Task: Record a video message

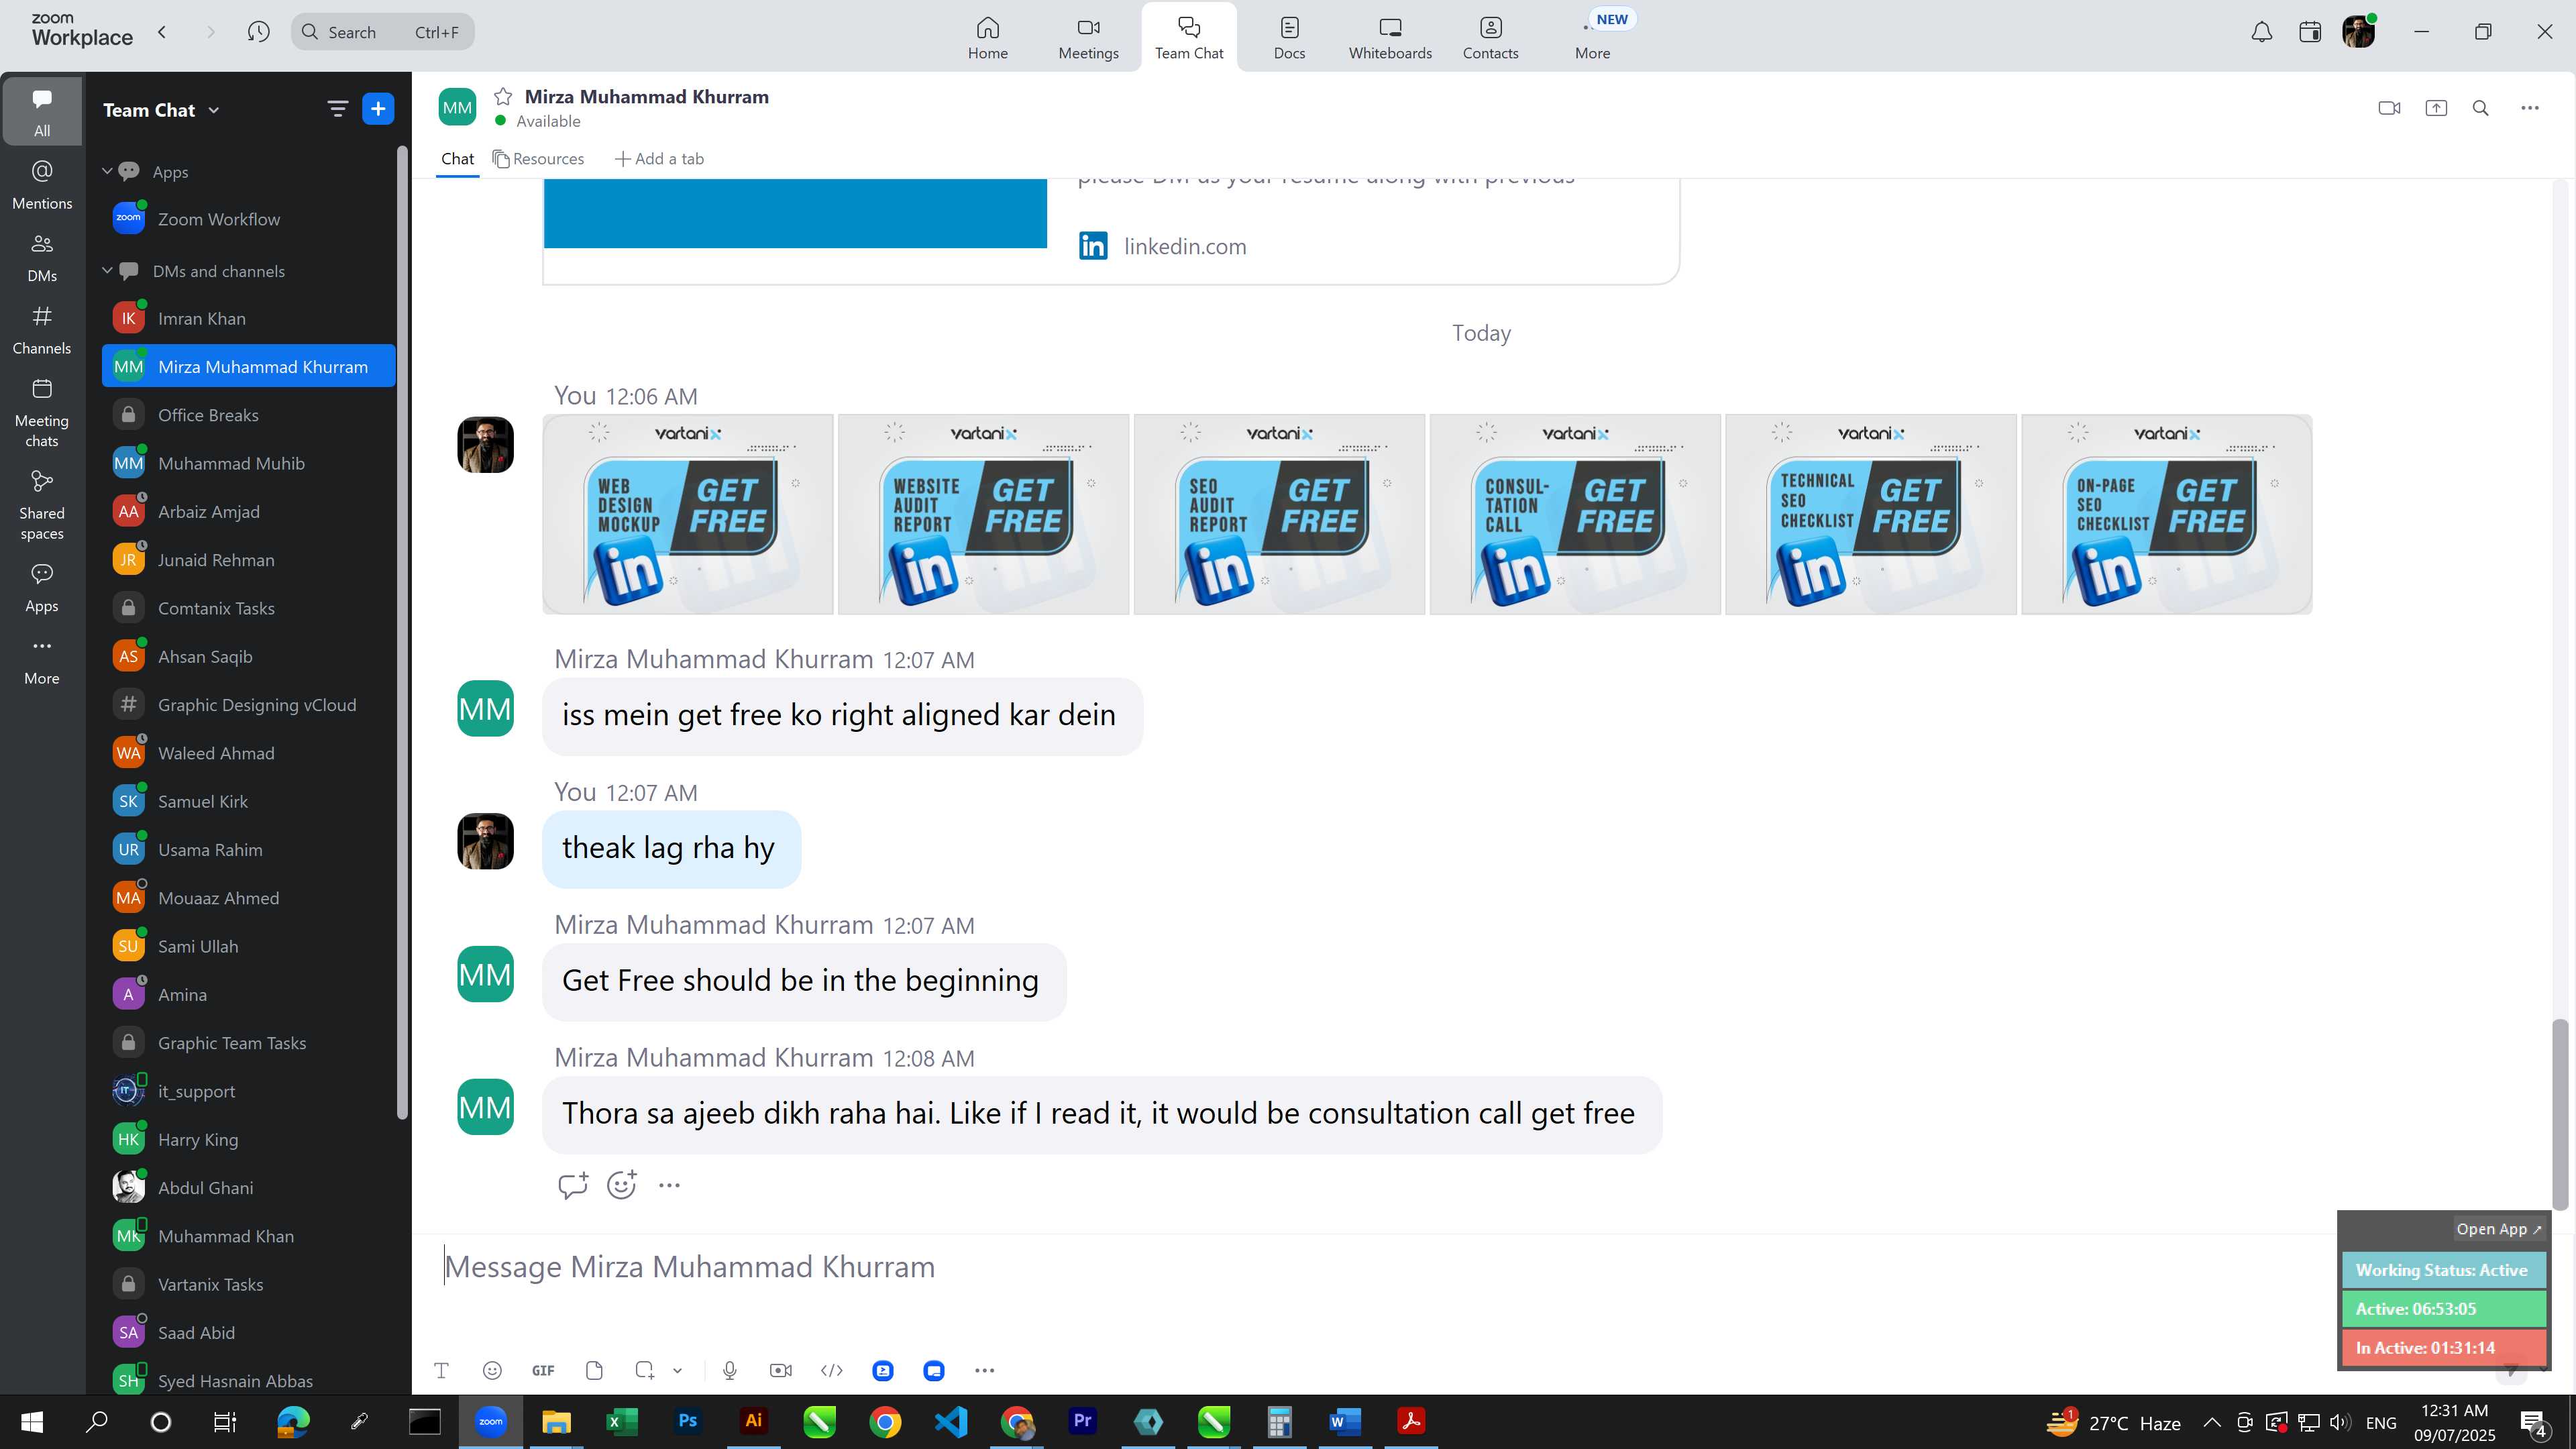Action: [x=781, y=1371]
